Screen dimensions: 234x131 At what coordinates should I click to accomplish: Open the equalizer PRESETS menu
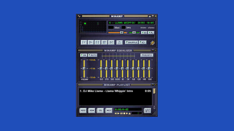point(147,55)
